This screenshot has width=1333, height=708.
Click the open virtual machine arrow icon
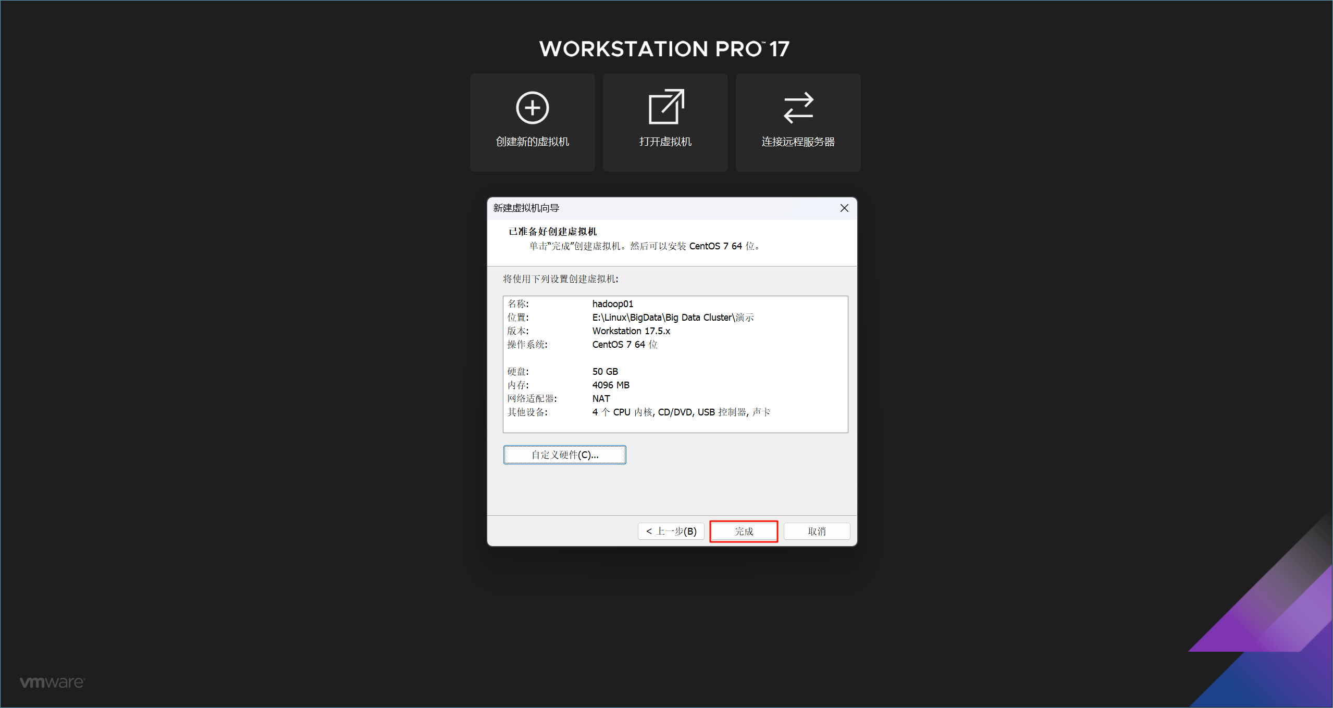[665, 107]
